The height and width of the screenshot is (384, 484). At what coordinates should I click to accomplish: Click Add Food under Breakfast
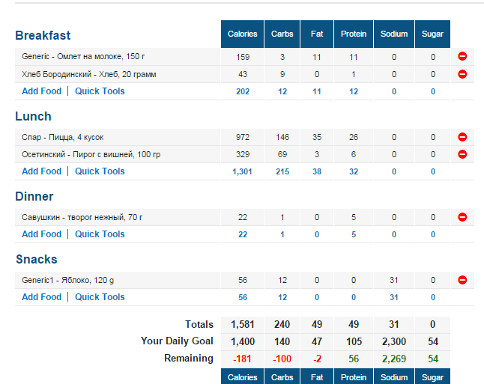(x=41, y=91)
